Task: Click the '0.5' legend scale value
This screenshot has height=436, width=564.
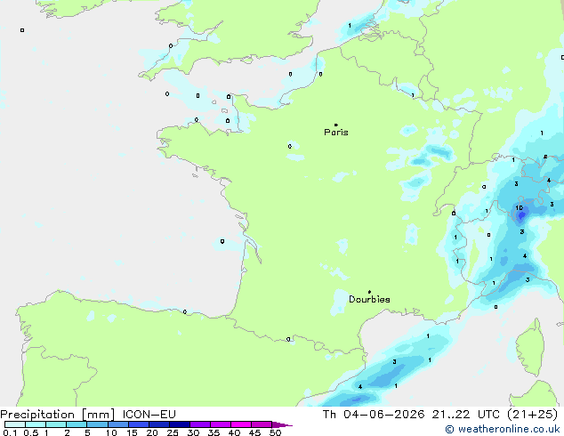Action: (31, 432)
